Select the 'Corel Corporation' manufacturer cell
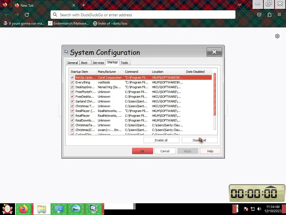Image resolution: width=286 pixels, height=215 pixels. [109, 78]
